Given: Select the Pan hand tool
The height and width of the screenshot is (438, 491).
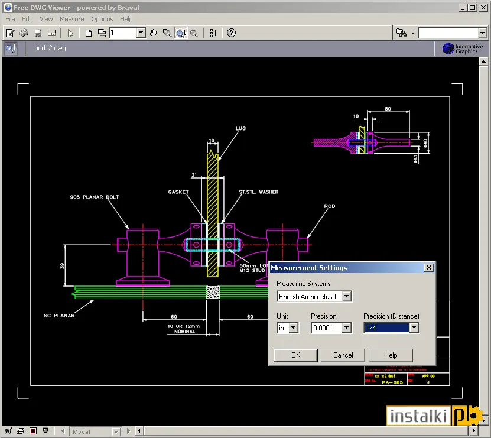Looking at the screenshot, I should [153, 33].
